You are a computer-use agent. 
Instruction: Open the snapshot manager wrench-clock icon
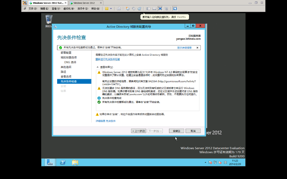(x=139, y=9)
